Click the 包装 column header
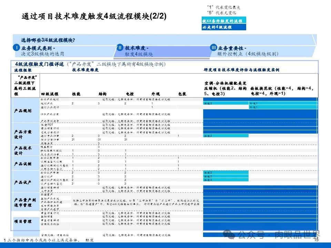Viewport: 331px width, 248px height. [182, 94]
